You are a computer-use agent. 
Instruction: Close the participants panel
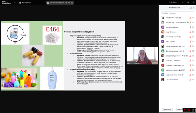[x=194, y=8]
